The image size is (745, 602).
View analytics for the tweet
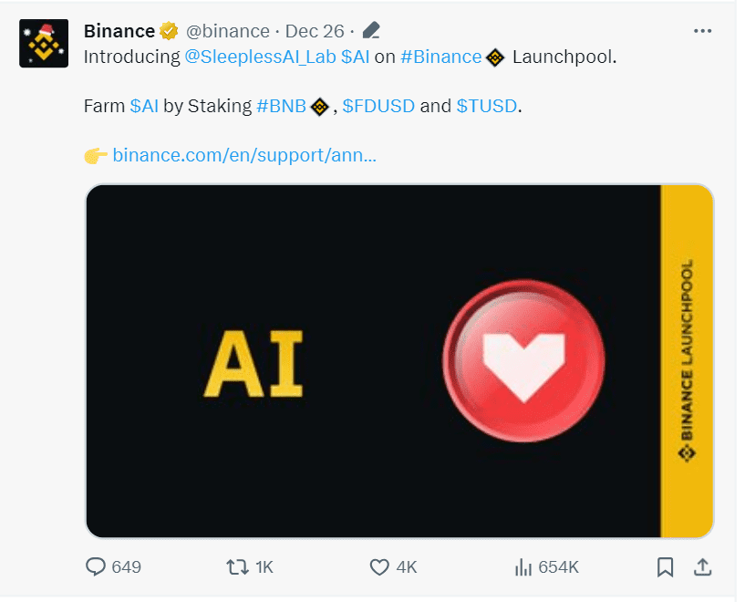pos(523,566)
